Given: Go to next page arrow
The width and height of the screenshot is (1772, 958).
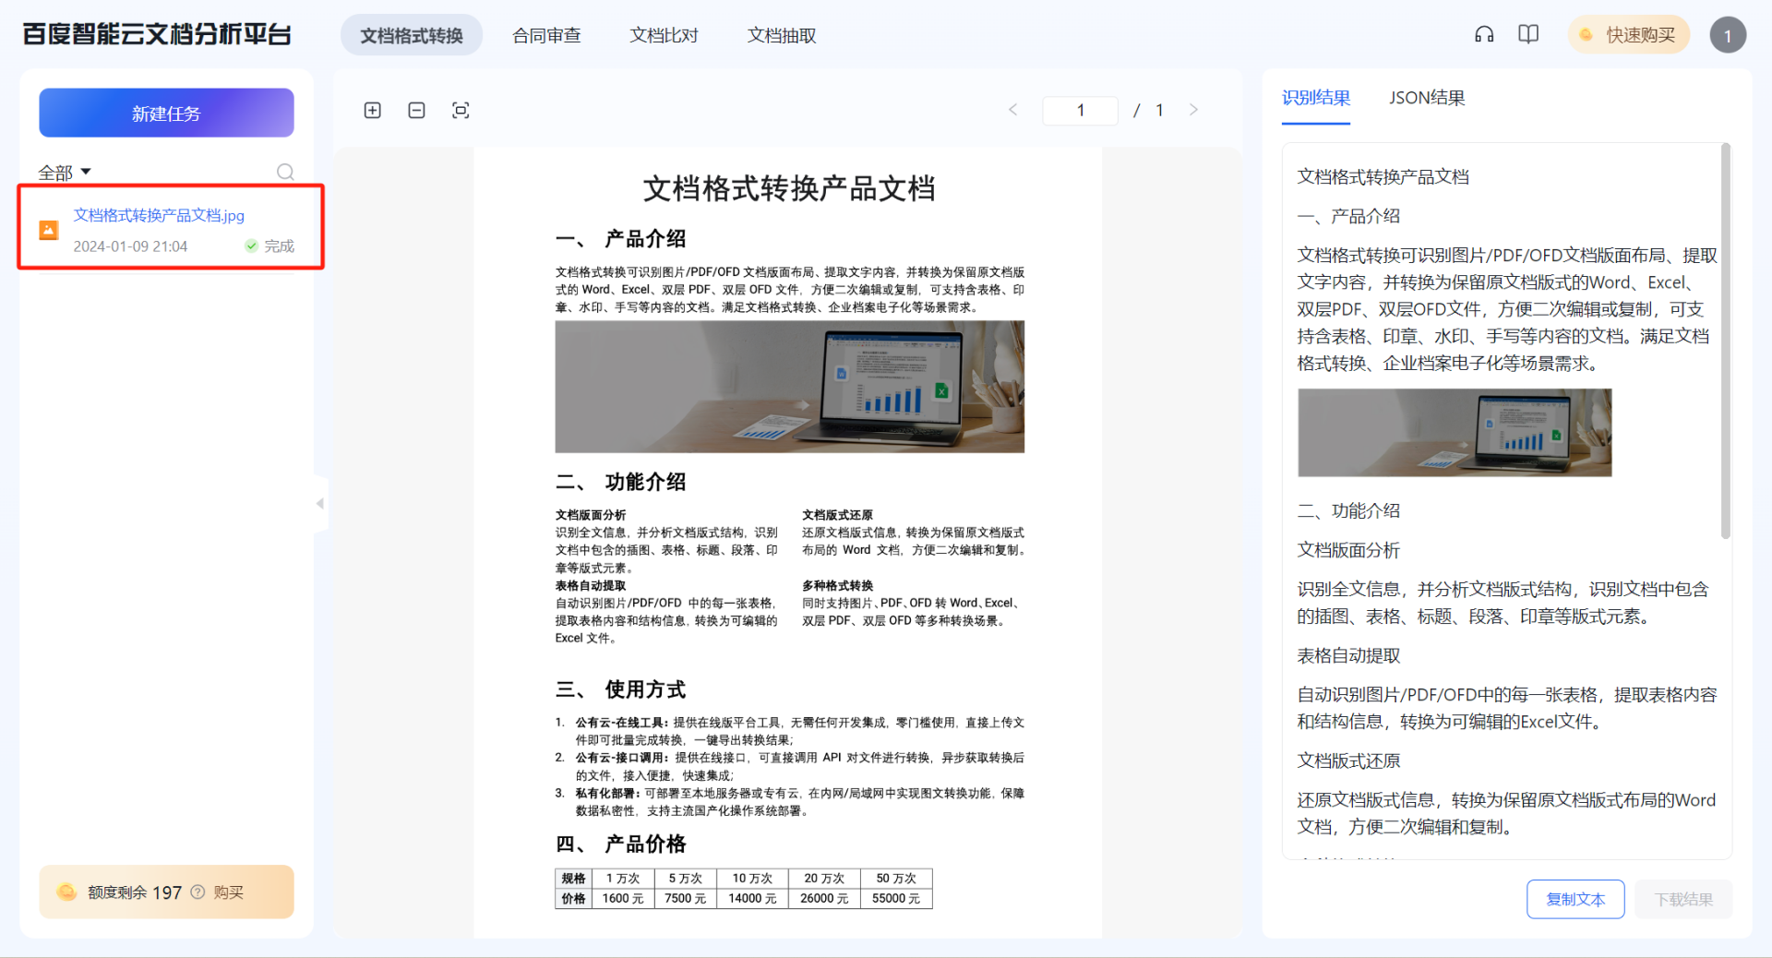Looking at the screenshot, I should click(1193, 110).
